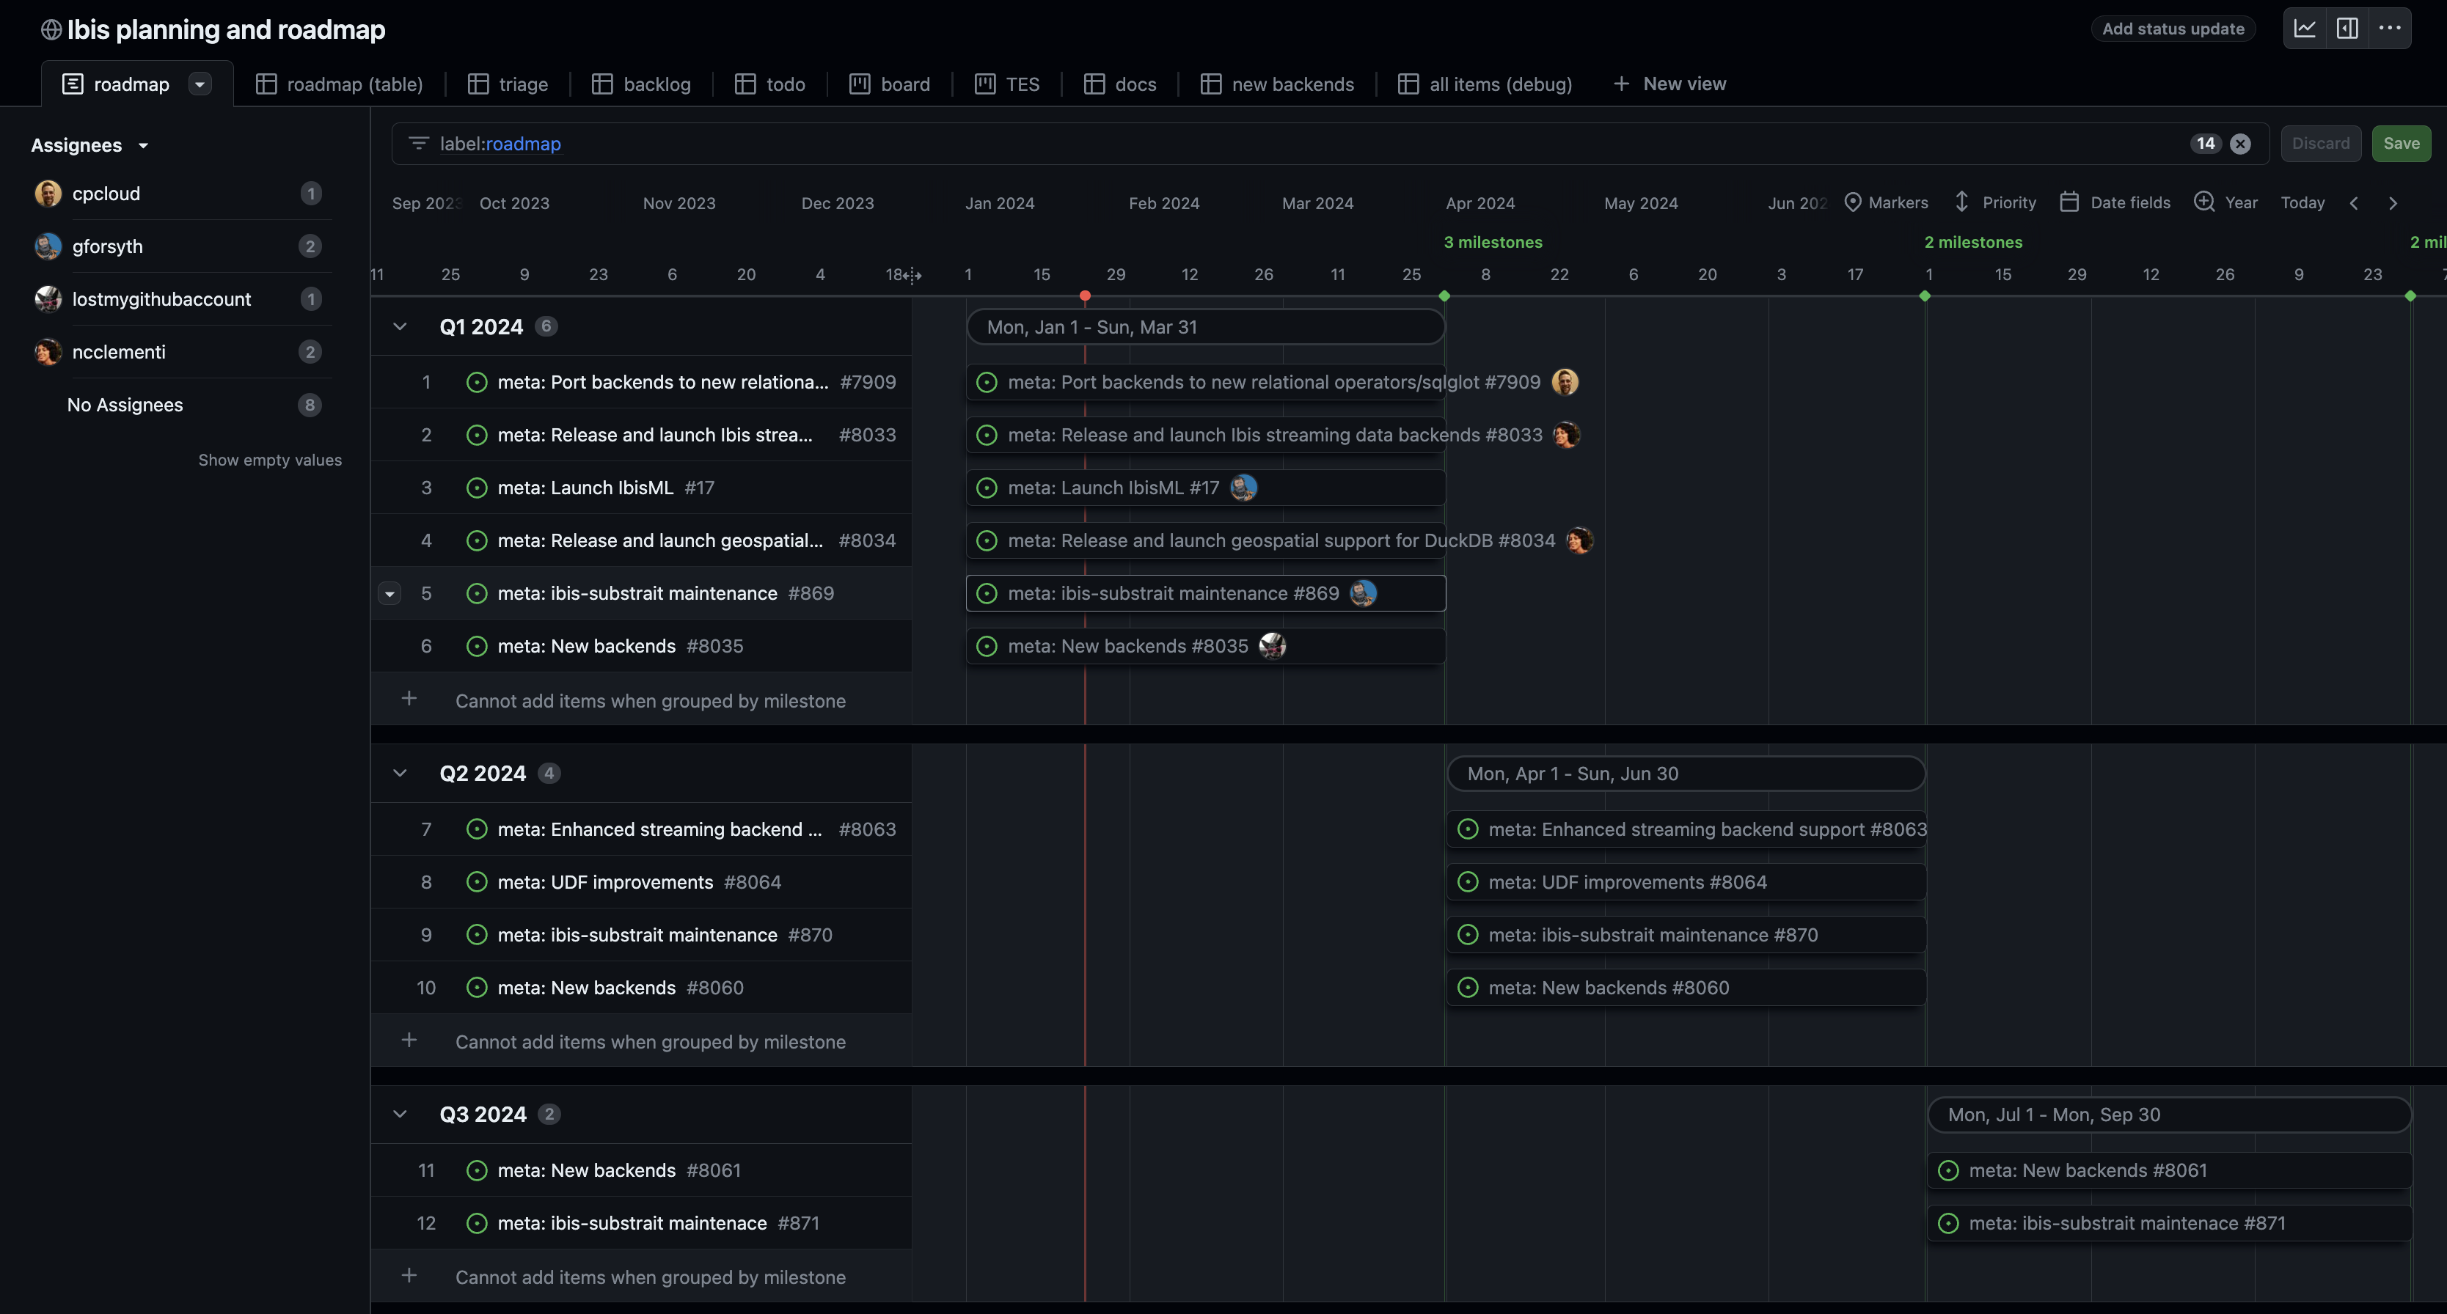The height and width of the screenshot is (1314, 2447).
Task: Open the all items (debug) tab
Action: 1485,84
